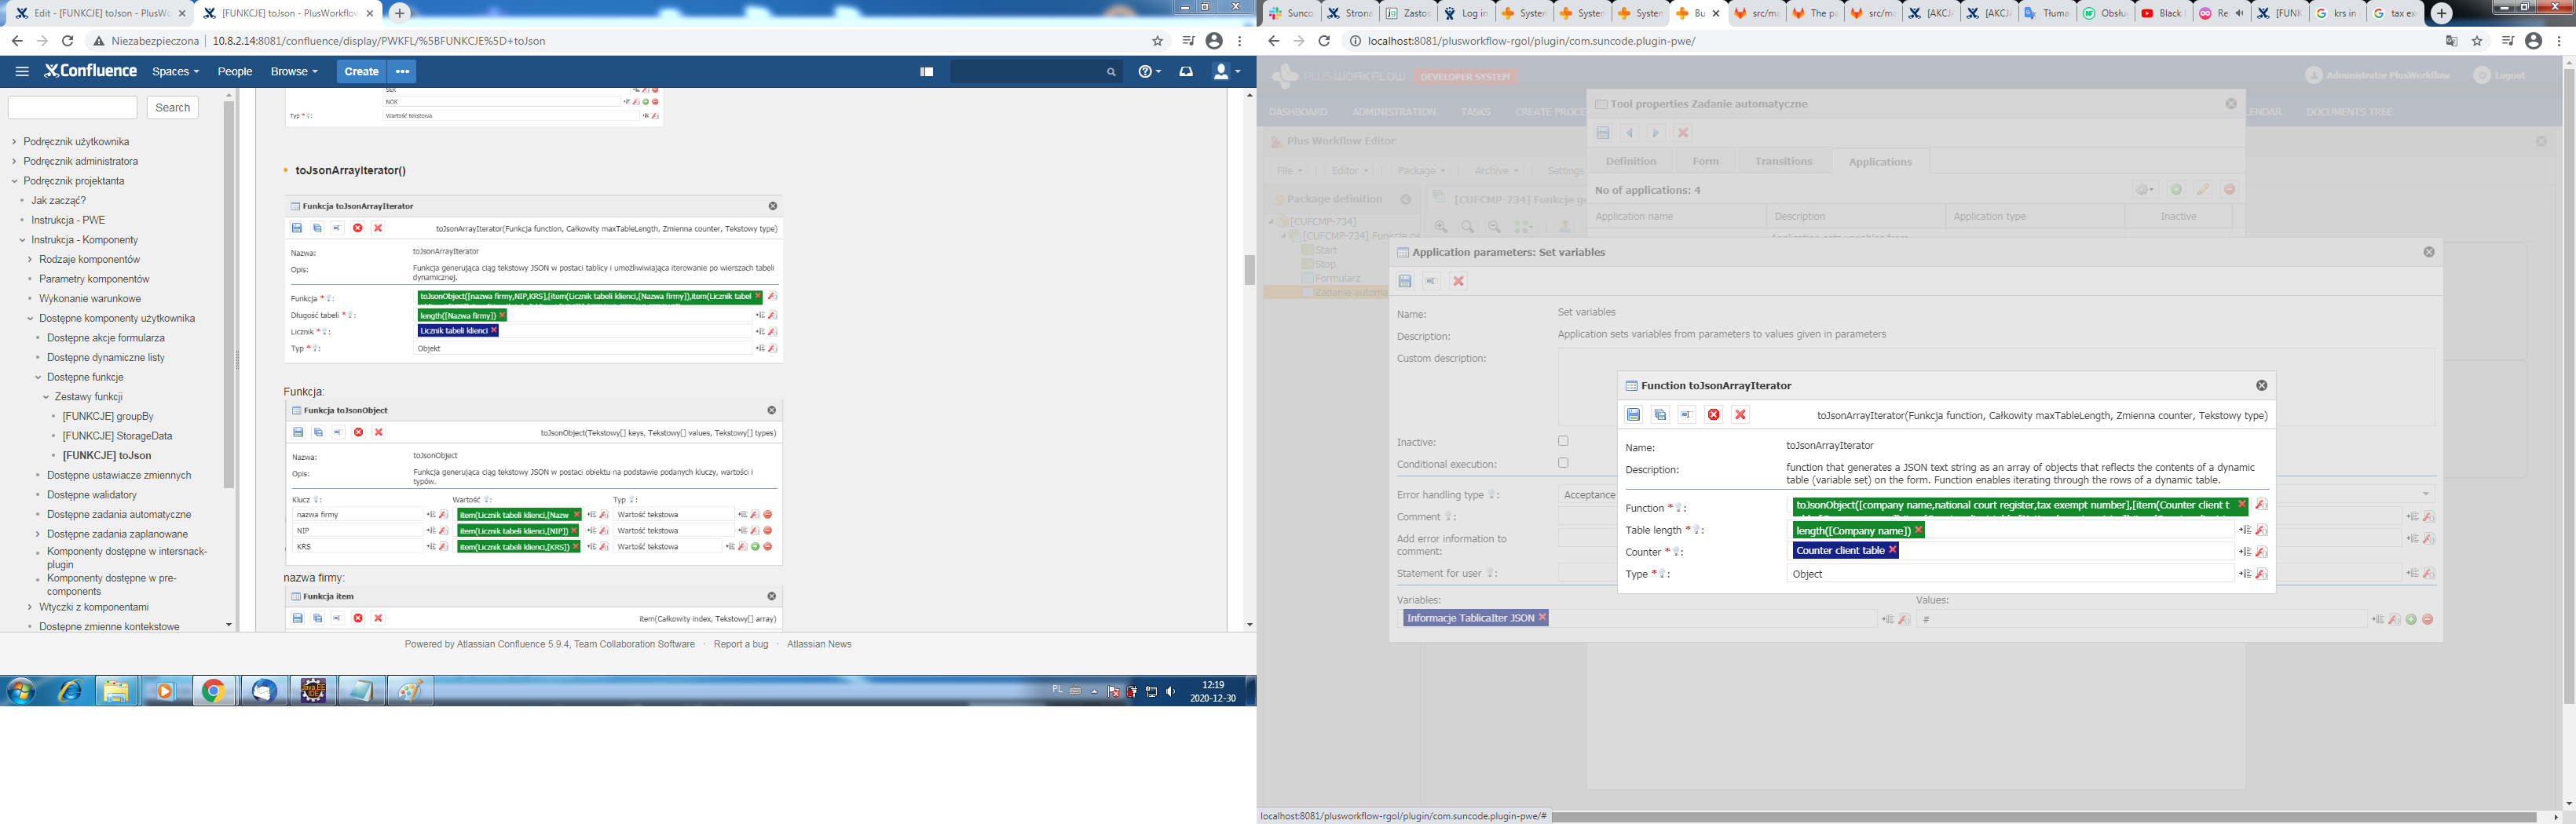Switch to the Definition tab in Tool properties
The height and width of the screenshot is (824, 2576).
click(x=1631, y=161)
